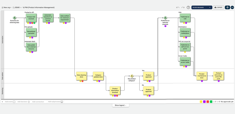Open the FH user avatar
This screenshot has width=235, height=114.
pyautogui.click(x=232, y=7)
